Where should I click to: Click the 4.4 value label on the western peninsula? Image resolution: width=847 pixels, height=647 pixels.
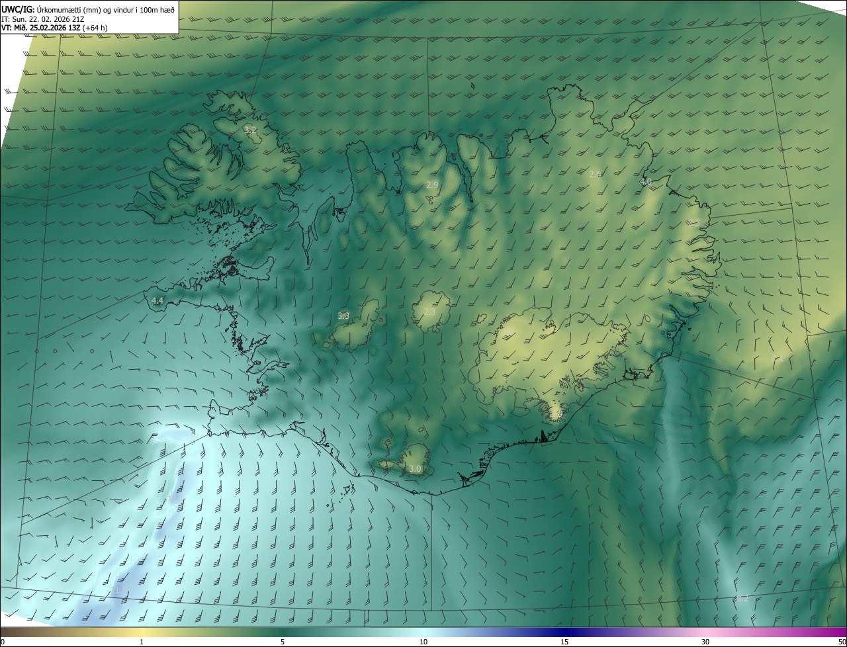point(157,301)
